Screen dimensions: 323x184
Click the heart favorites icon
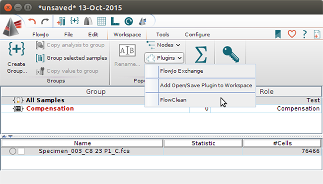[x=292, y=34]
